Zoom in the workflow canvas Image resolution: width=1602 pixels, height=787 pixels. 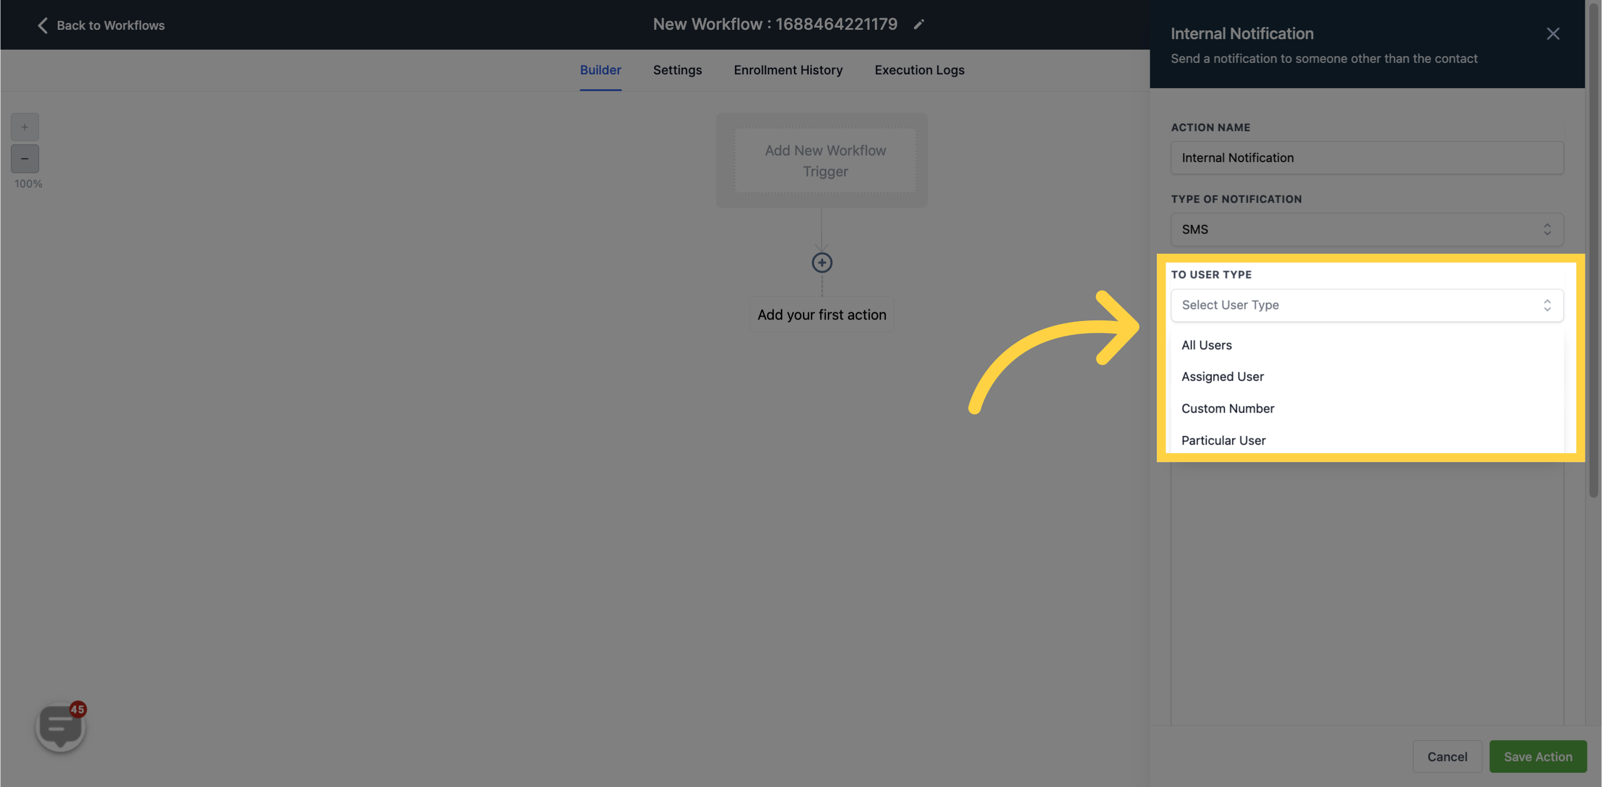25,127
